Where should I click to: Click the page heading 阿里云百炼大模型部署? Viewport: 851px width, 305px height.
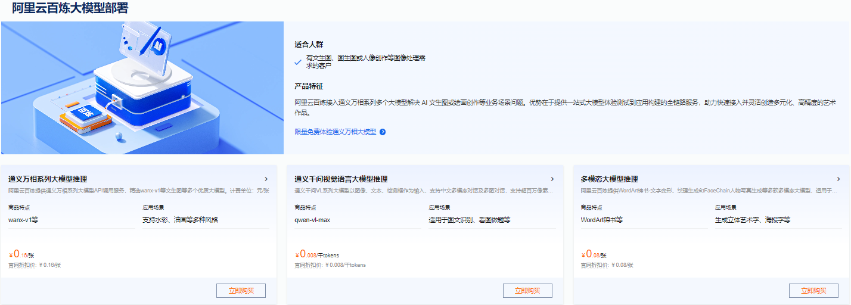point(70,8)
